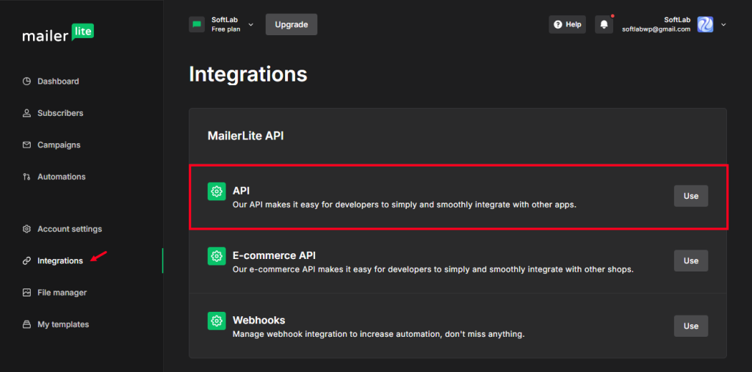Click the MailerLite API section heading
Viewport: 752px width, 372px height.
pyautogui.click(x=245, y=136)
